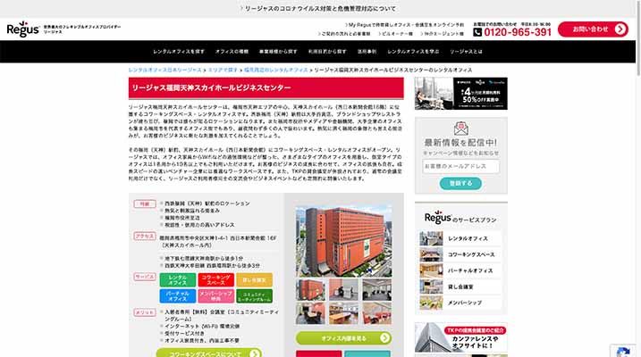Viewport: 641px width, 357px height.
Task: Open the リージャスとは nav menu item
Action: (x=466, y=52)
